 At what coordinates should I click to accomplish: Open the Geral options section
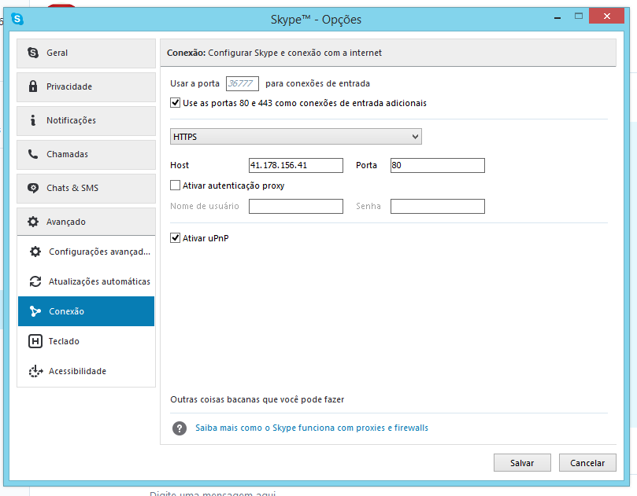point(86,53)
